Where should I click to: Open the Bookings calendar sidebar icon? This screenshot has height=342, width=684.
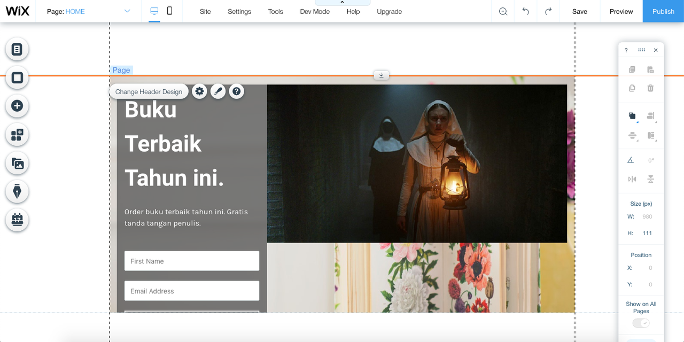pyautogui.click(x=17, y=220)
